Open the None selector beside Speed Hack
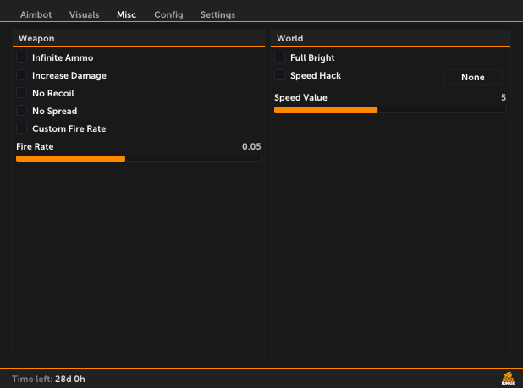Viewport: 523px width, 388px height. [x=472, y=77]
